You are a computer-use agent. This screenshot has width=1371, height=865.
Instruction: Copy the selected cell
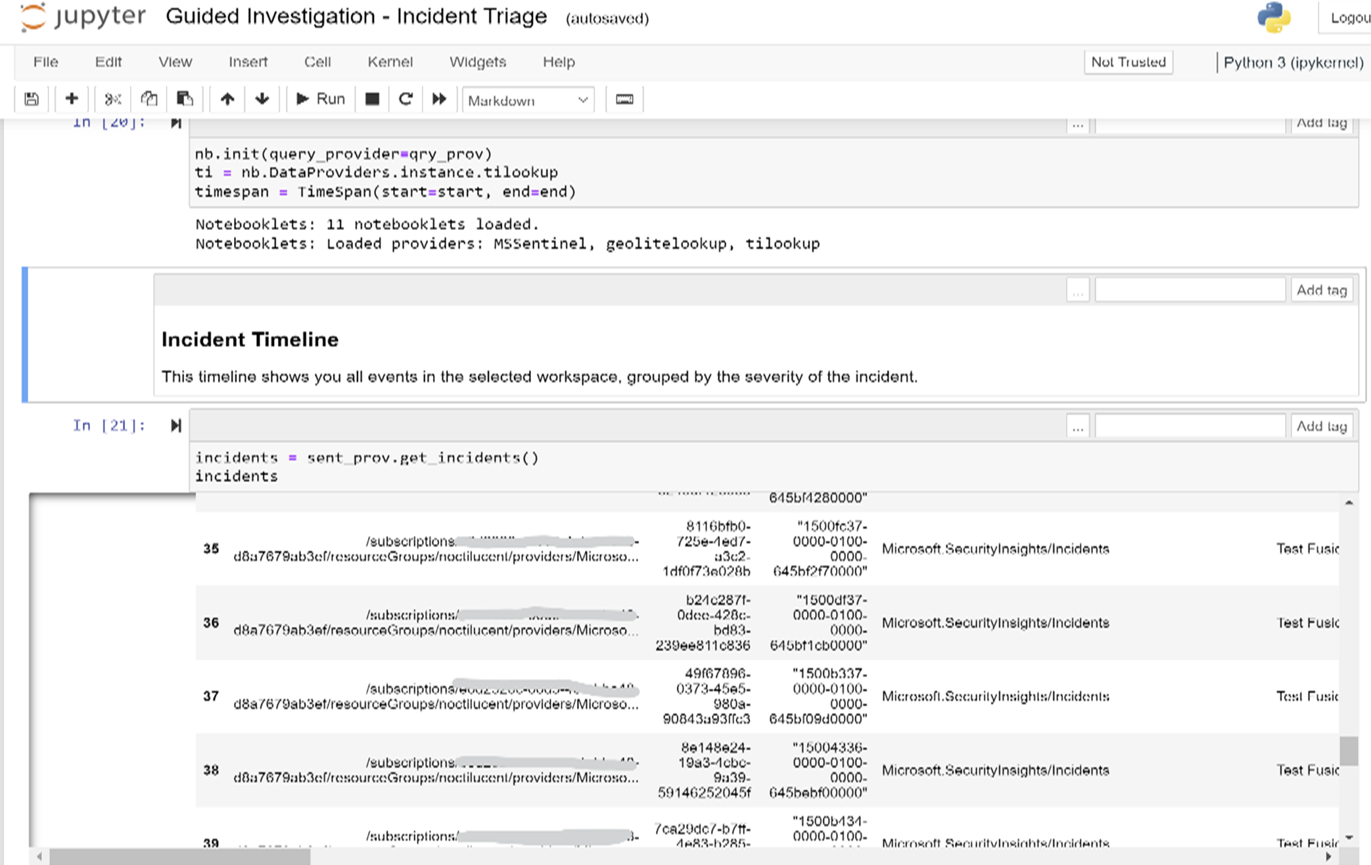(148, 99)
